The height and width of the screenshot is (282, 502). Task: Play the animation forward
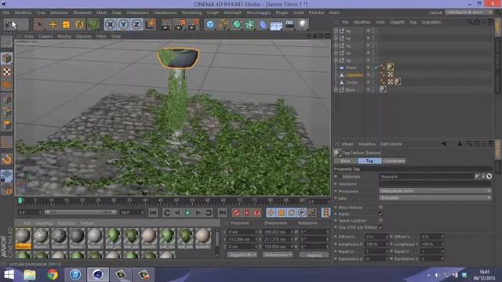(x=188, y=212)
